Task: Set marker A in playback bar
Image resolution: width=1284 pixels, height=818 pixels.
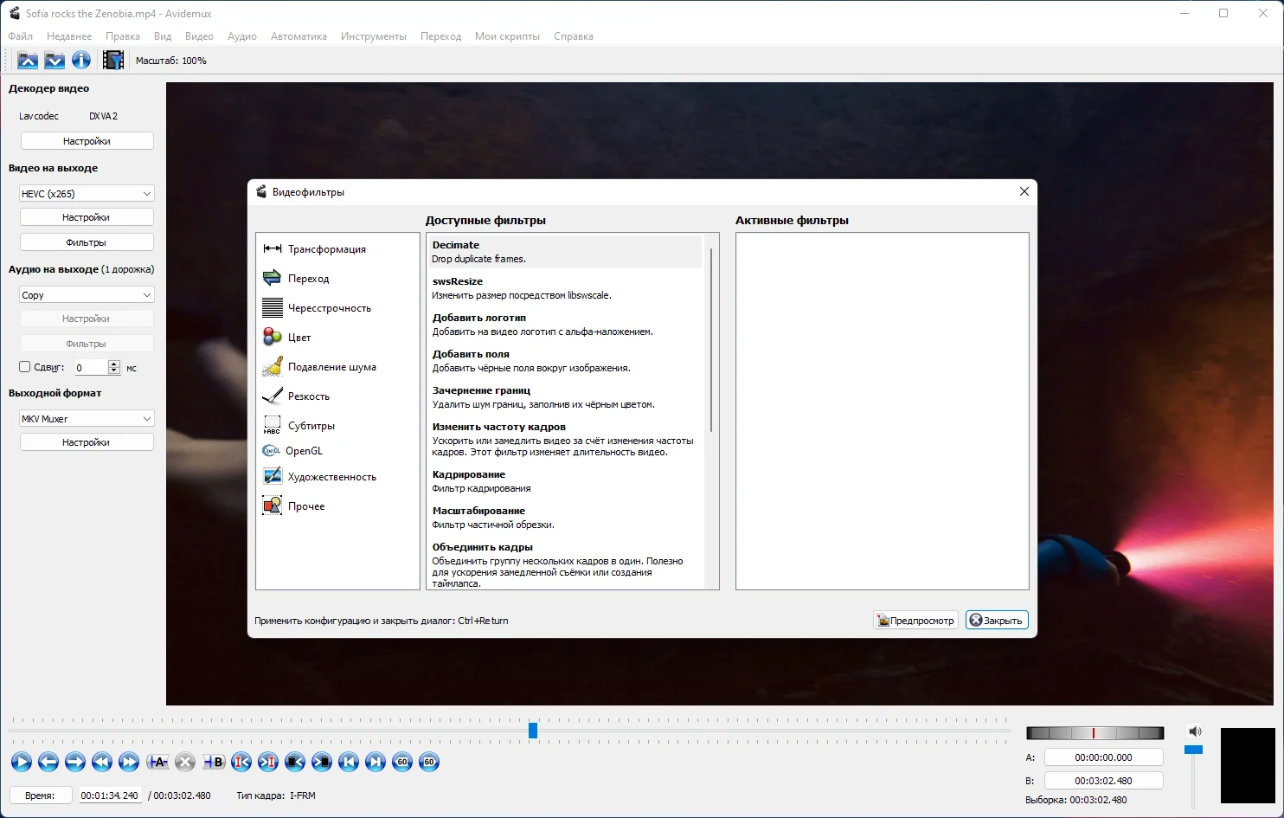Action: point(157,762)
